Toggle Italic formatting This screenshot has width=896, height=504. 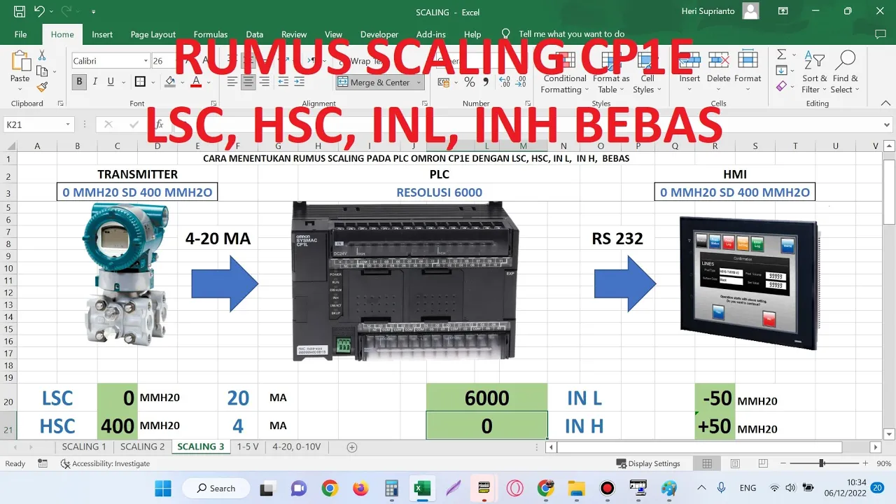(95, 82)
